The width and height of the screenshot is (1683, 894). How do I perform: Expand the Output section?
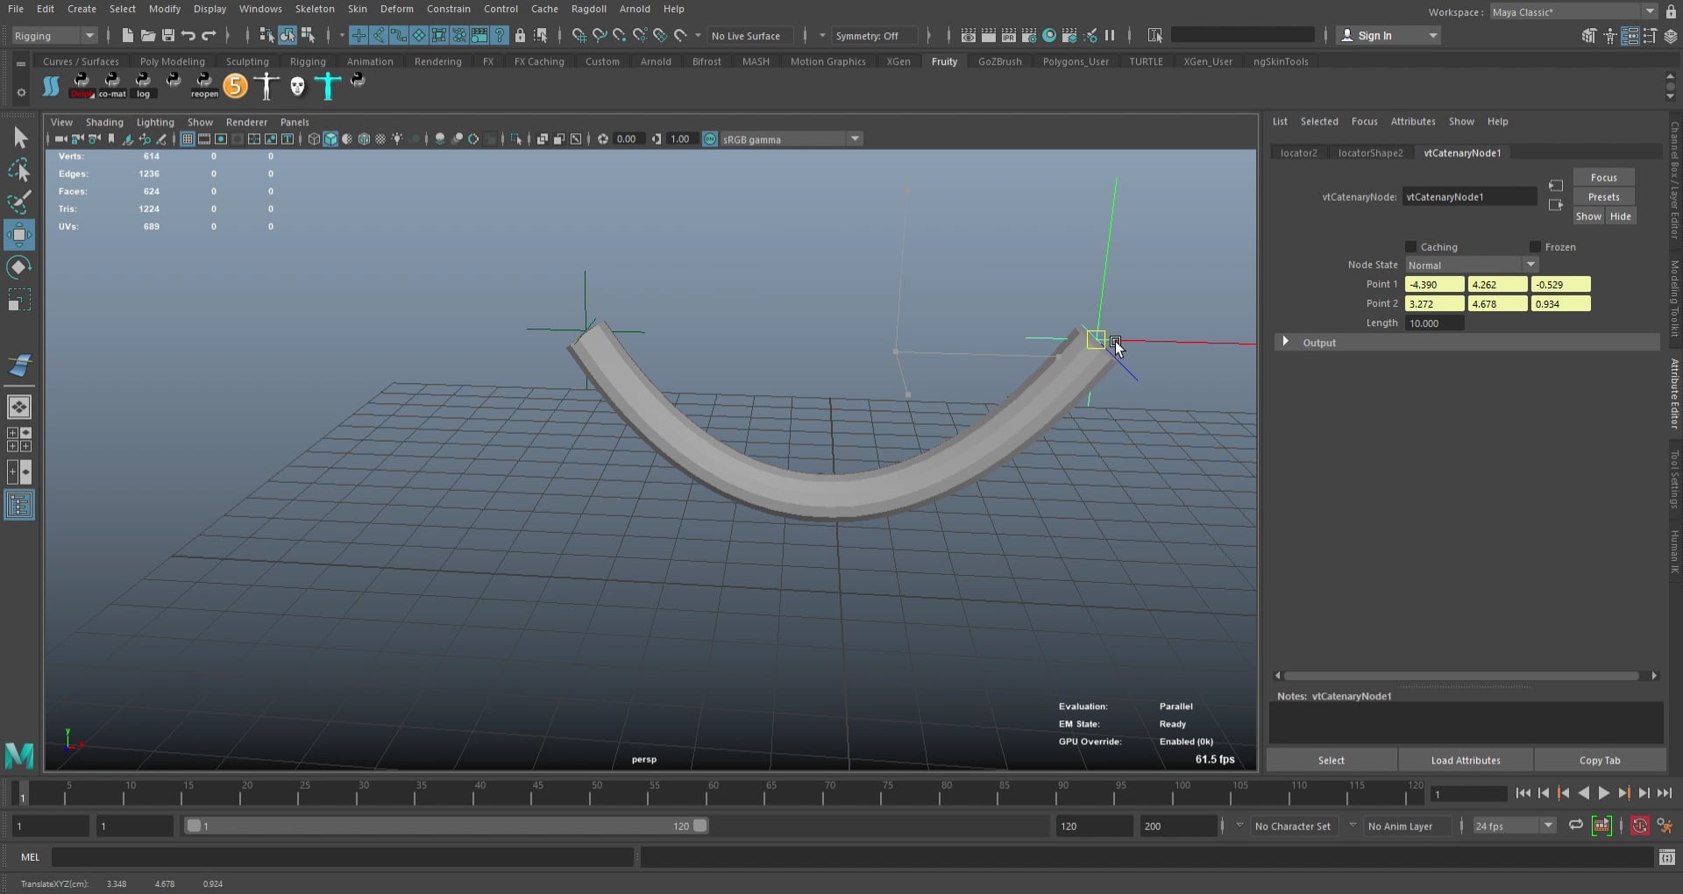pos(1286,342)
